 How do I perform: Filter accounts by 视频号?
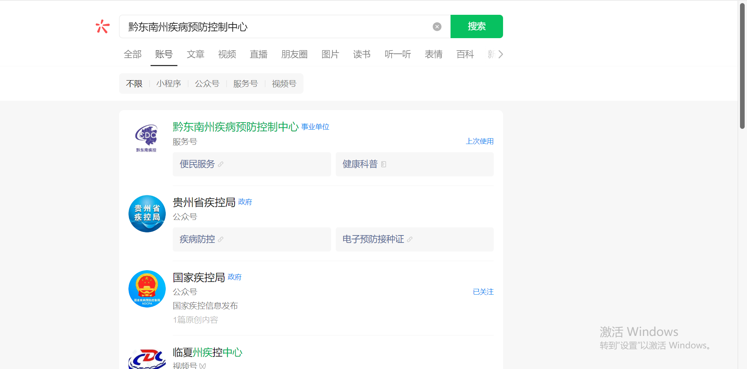[x=284, y=84]
